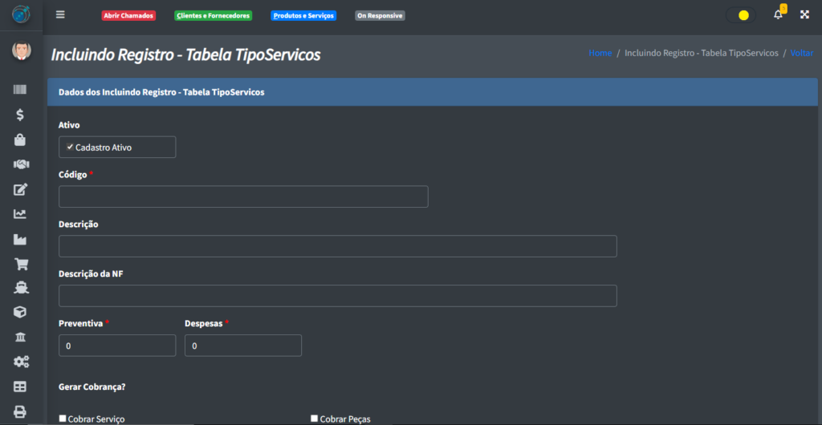Focus the Código input field
Image resolution: width=822 pixels, height=425 pixels.
pos(243,196)
